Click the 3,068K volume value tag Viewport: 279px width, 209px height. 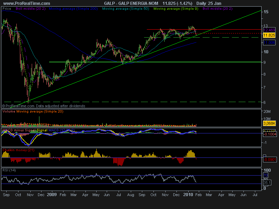click(x=269, y=123)
